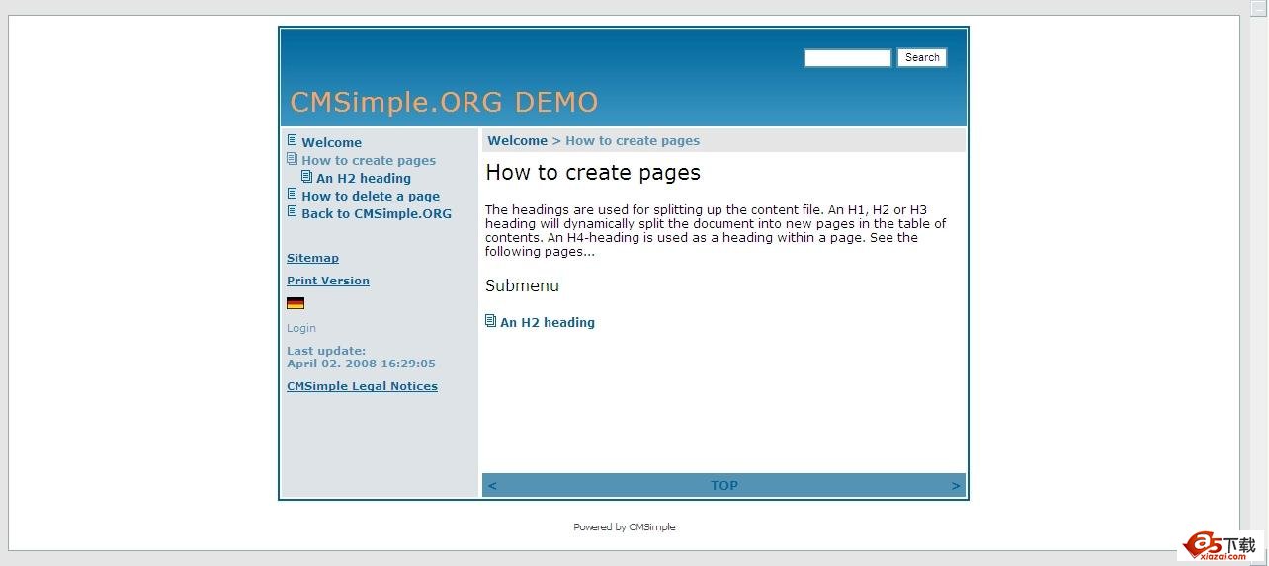Viewport: 1269px width, 566px height.
Task: Click inside the search text field
Action: [847, 58]
